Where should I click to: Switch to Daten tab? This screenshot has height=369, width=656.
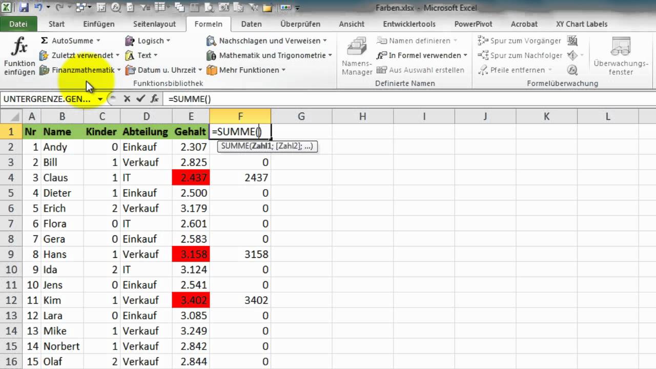pyautogui.click(x=252, y=24)
